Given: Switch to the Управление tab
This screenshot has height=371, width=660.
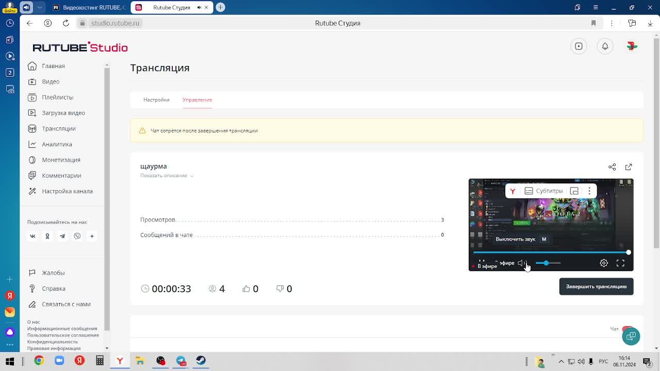Looking at the screenshot, I should coord(197,99).
